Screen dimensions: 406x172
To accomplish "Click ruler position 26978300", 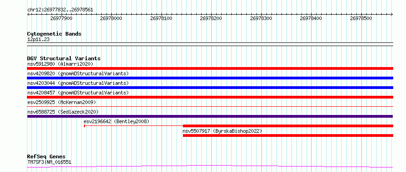I will [261, 18].
